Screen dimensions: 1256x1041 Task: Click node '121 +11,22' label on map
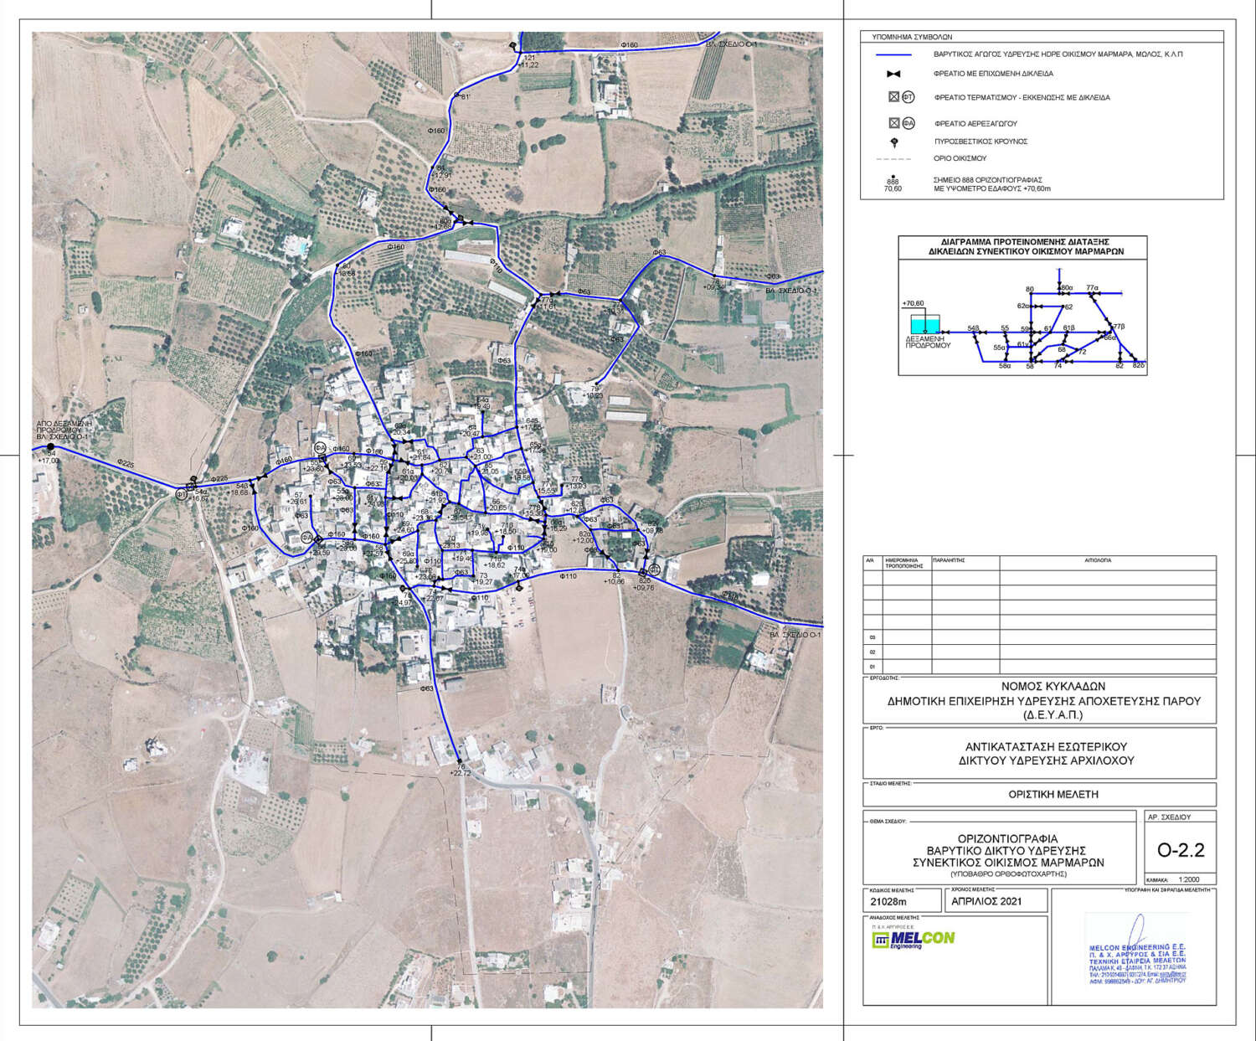[x=528, y=61]
